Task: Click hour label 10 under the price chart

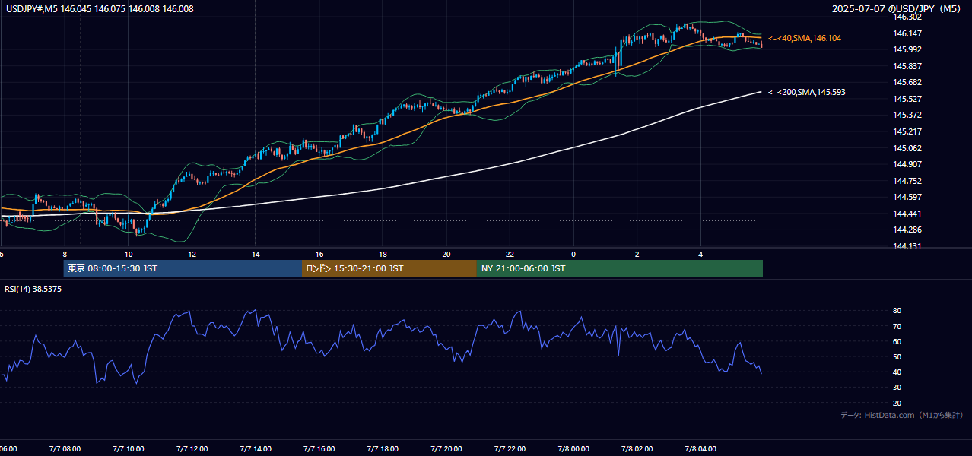Action: (x=129, y=254)
